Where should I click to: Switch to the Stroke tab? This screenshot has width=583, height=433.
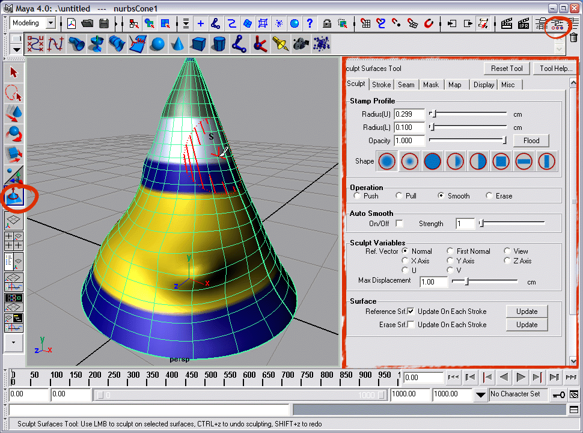[381, 85]
